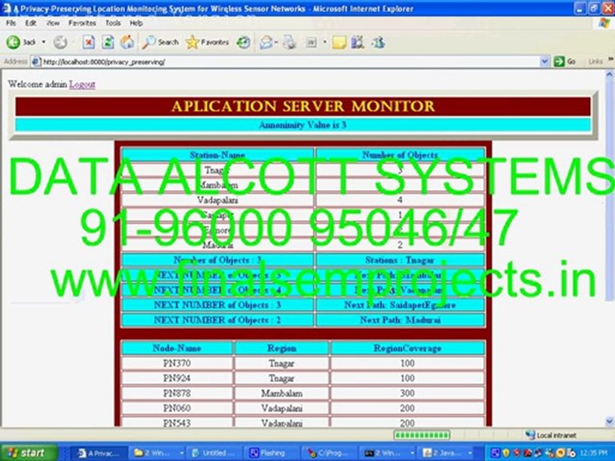Click the yellow shield tray icon
Image resolution: width=615 pixels, height=461 pixels.
coord(506,453)
